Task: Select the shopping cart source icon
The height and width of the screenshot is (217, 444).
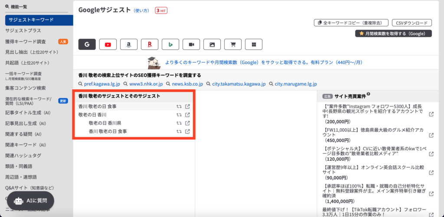Action: [x=233, y=44]
